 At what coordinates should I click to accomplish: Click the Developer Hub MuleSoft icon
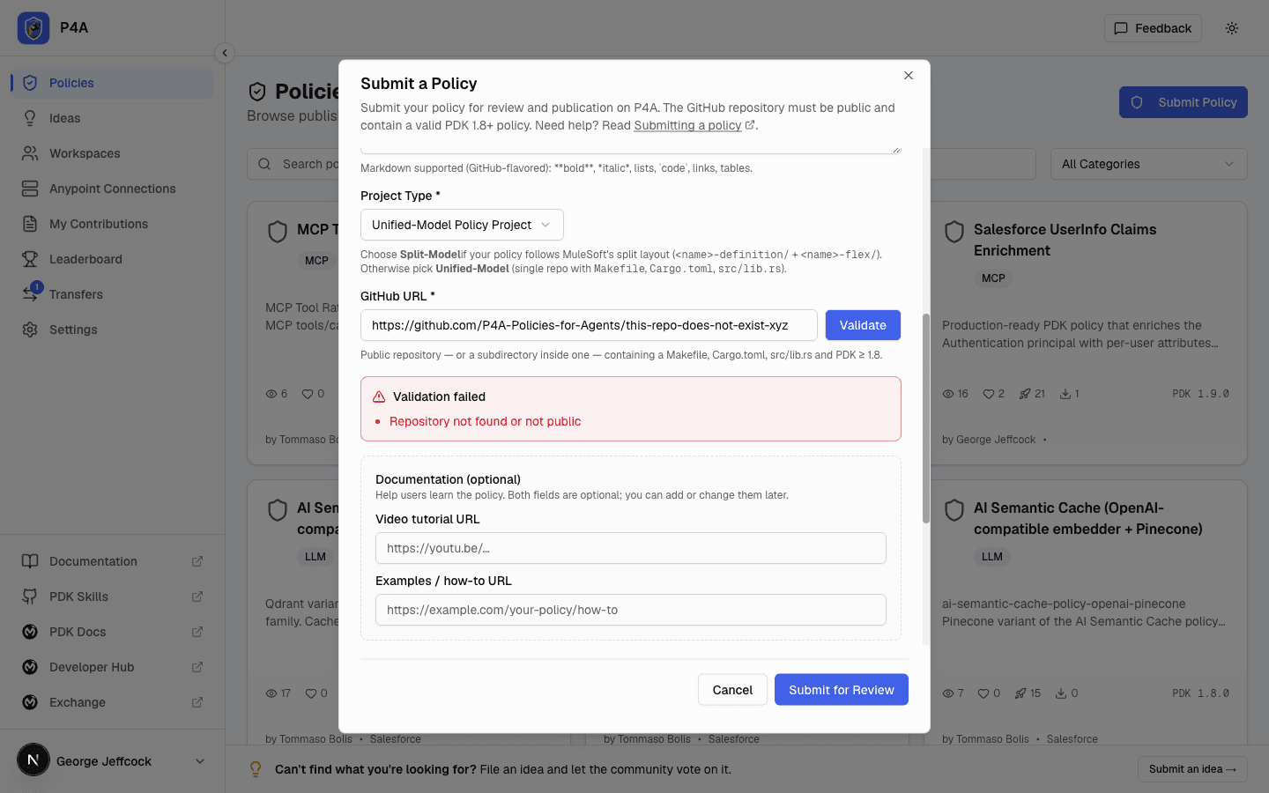pos(30,667)
